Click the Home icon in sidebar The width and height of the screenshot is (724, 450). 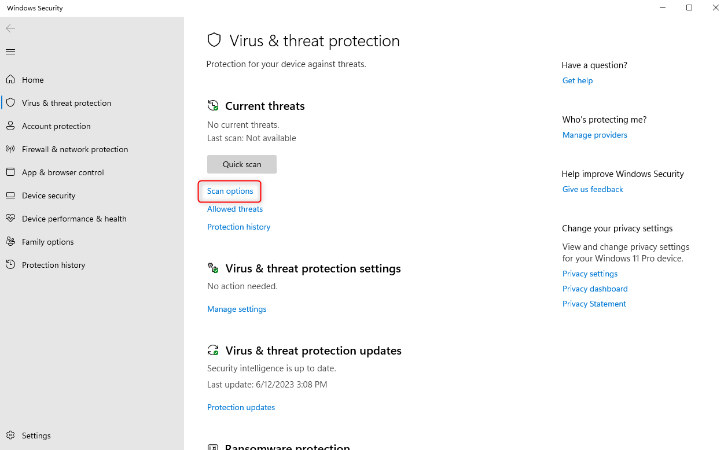click(x=10, y=80)
